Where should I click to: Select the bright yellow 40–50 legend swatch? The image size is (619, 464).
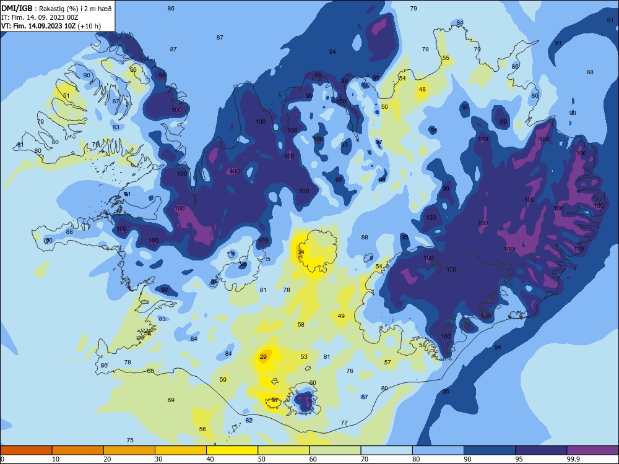pos(232,450)
